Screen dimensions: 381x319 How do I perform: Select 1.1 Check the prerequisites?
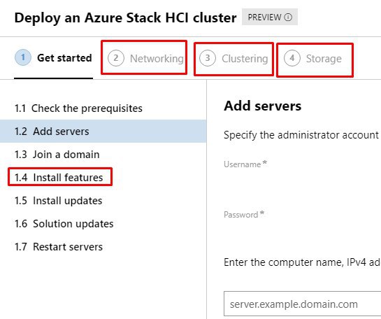point(78,108)
